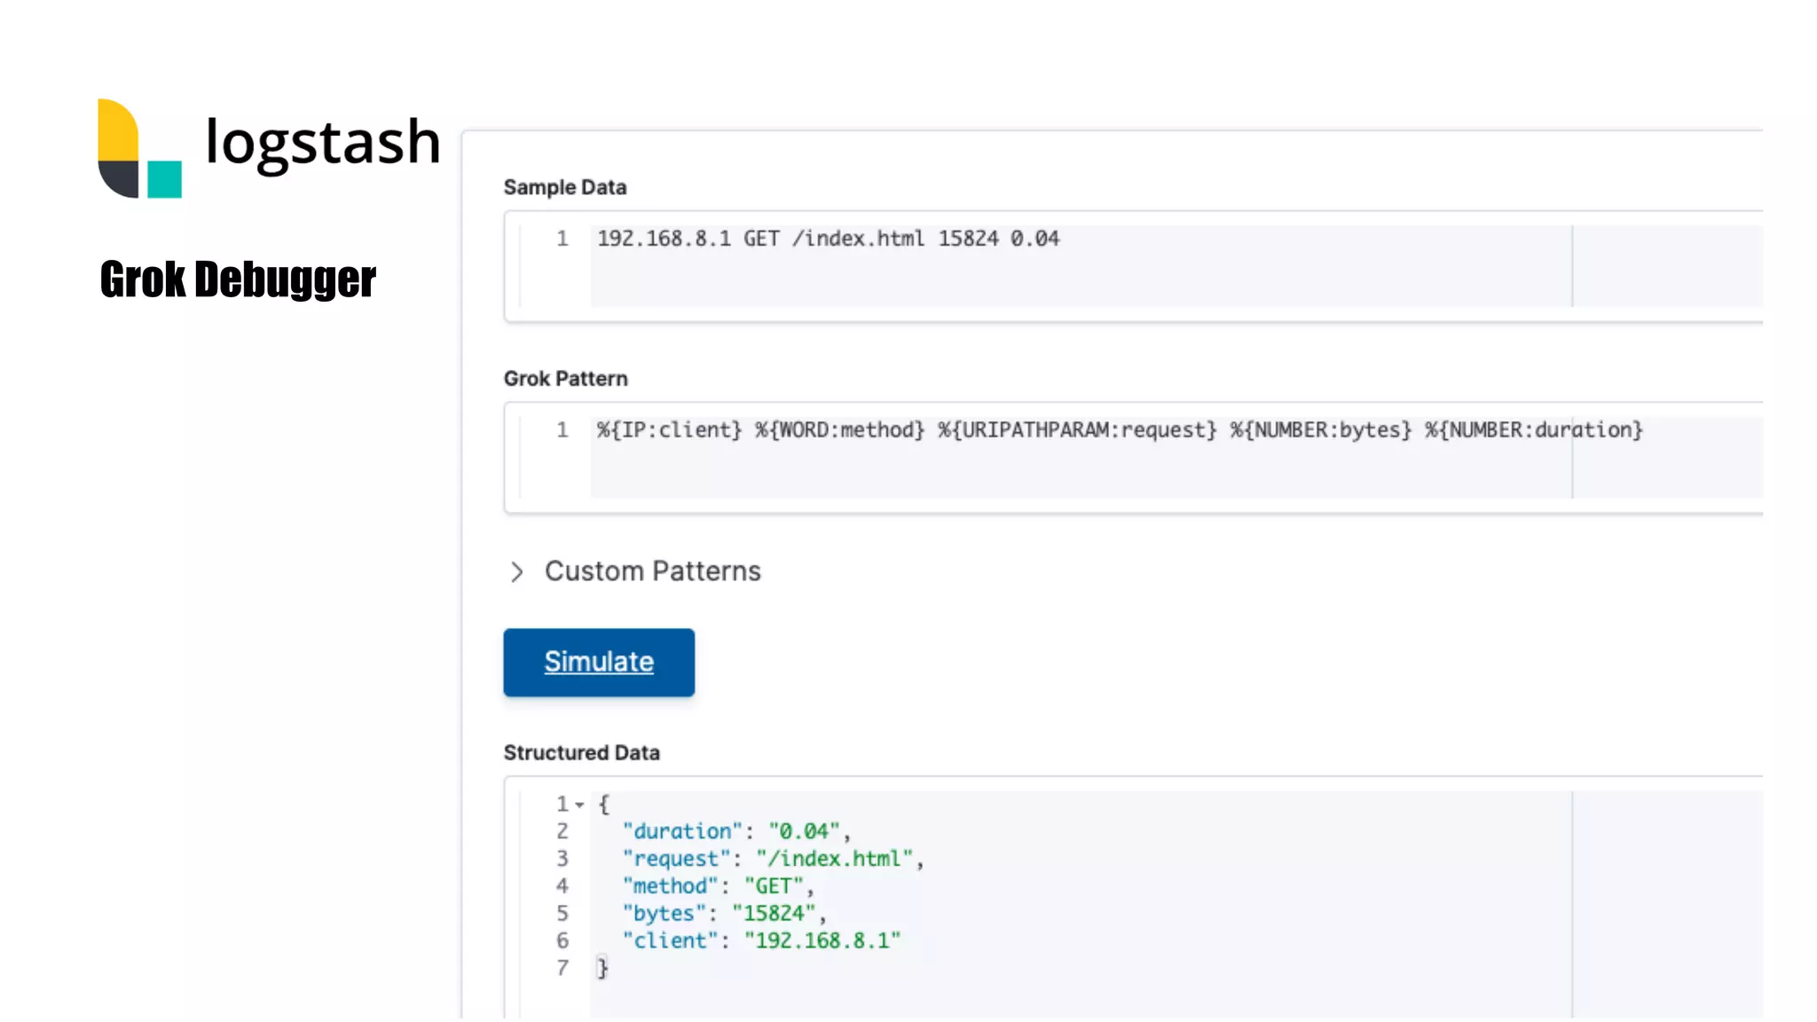Click the closing brace on line 7
This screenshot has width=1817, height=1022.
pos(602,968)
